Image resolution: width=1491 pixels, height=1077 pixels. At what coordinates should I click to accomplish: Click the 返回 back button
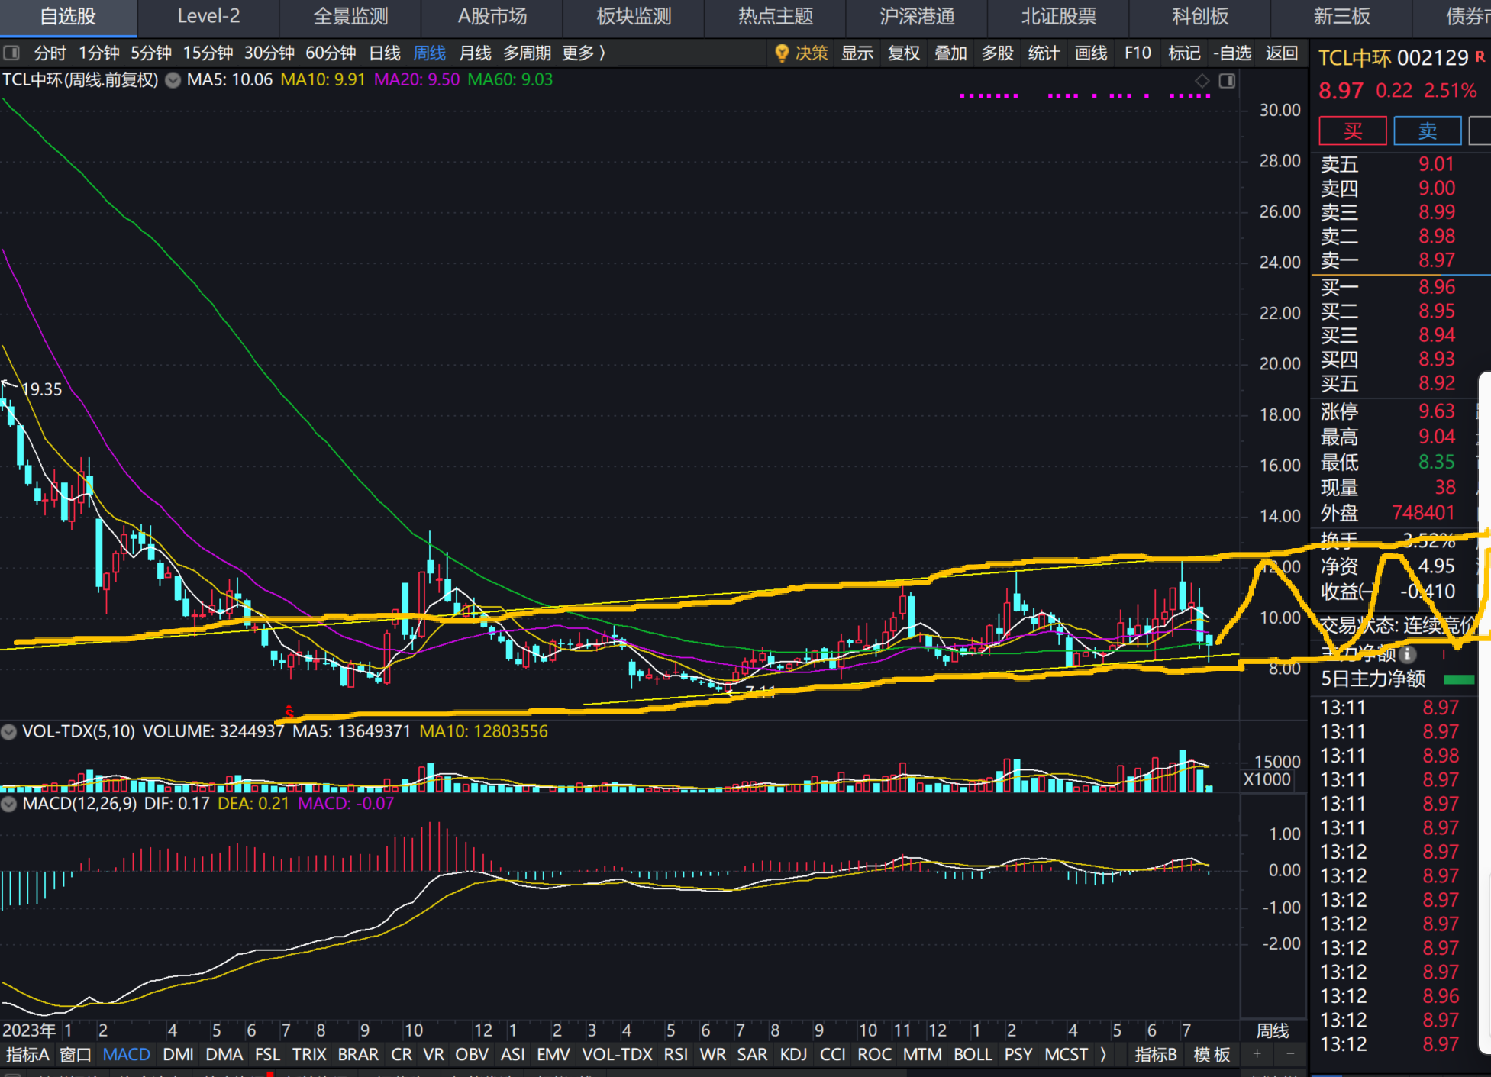pos(1282,53)
